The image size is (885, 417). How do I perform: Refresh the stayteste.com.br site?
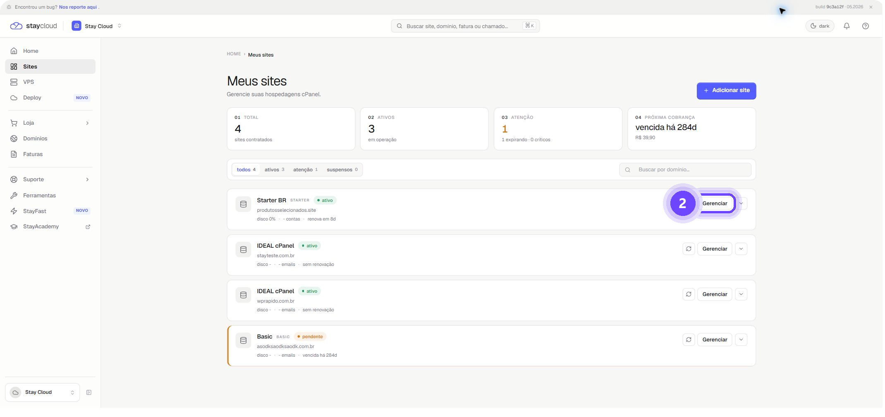tap(689, 249)
